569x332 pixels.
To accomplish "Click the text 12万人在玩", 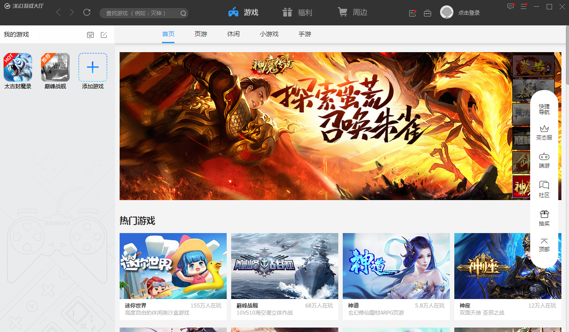I will (x=542, y=306).
